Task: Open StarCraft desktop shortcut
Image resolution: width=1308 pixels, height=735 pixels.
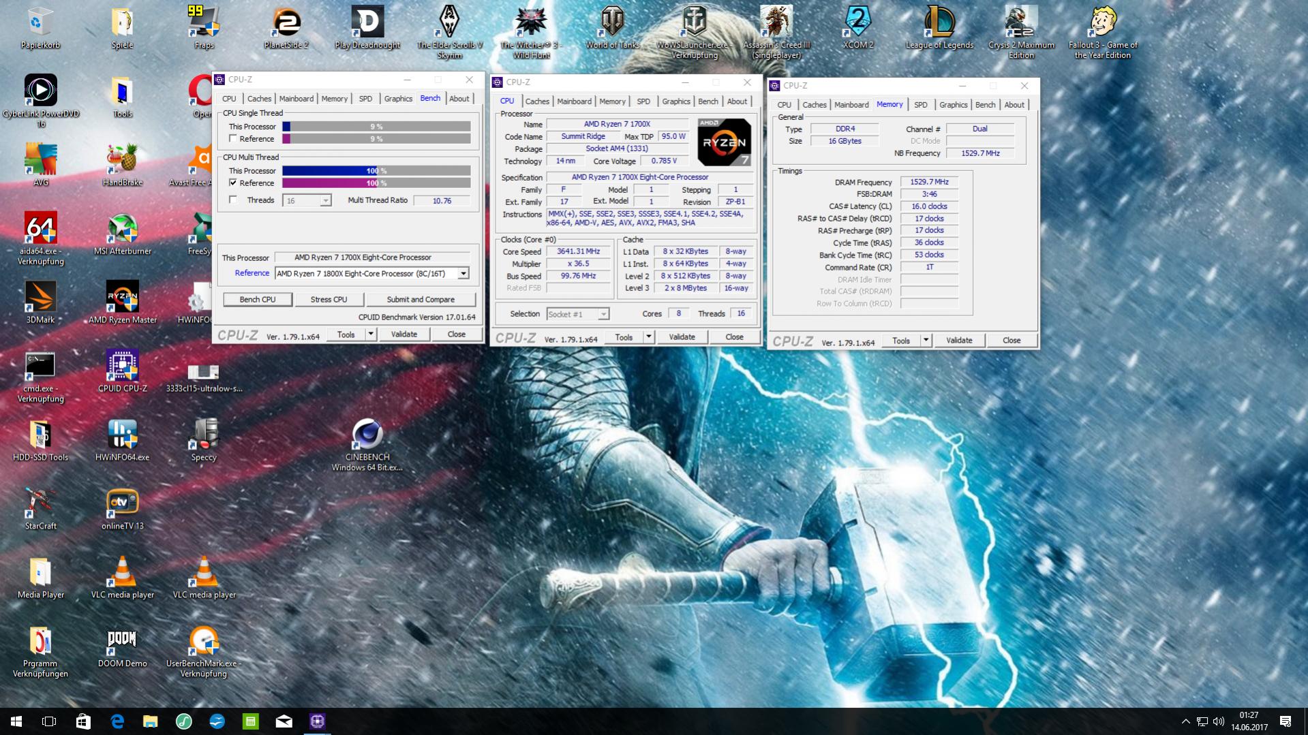Action: click(x=40, y=509)
